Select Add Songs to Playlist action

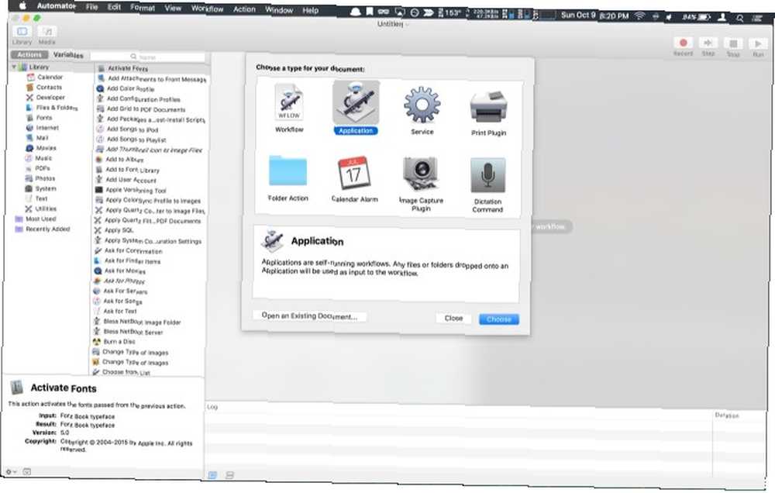tap(131, 140)
